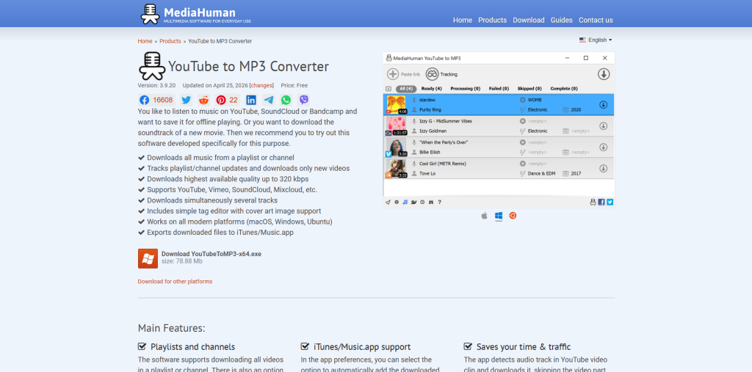Click the MediaHuman logo in the header
Image resolution: width=752 pixels, height=372 pixels.
(196, 14)
